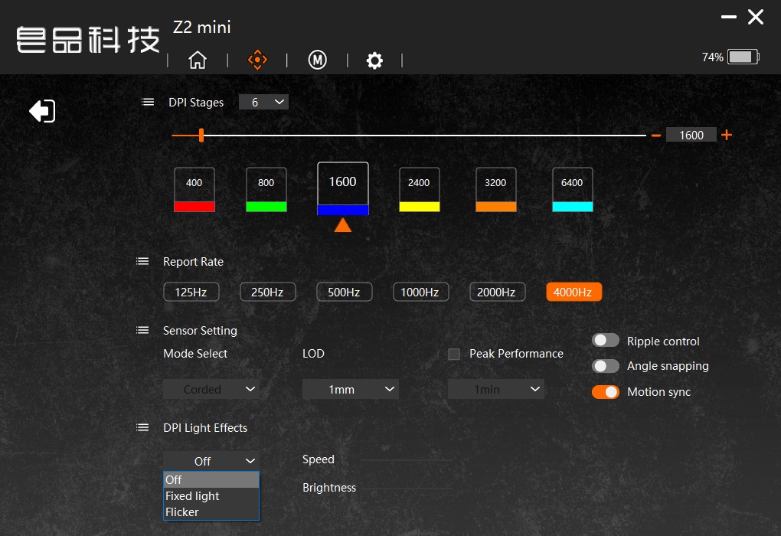
Task: Click the back/exit arrow icon
Action: click(42, 110)
